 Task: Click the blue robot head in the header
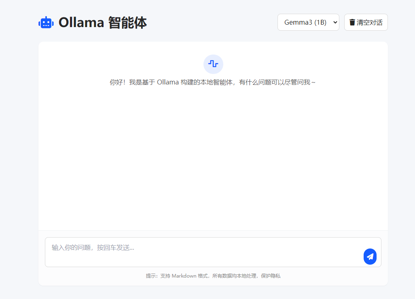(46, 22)
